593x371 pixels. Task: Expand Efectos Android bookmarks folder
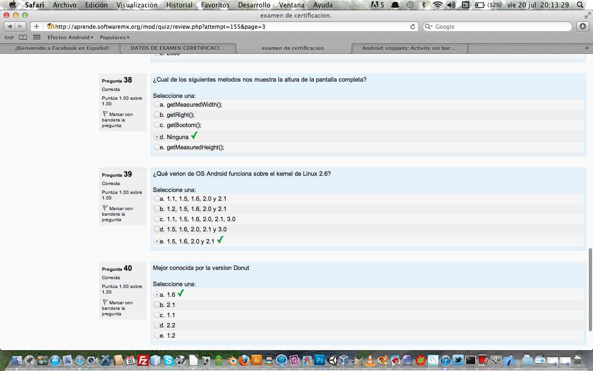[x=70, y=38]
